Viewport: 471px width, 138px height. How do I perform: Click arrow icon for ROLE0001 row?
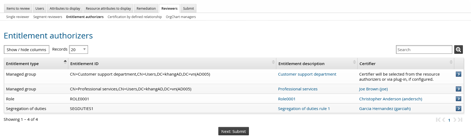(x=458, y=99)
